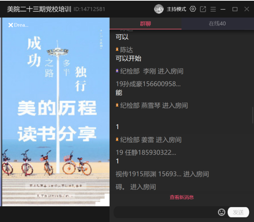Open the 主持模式 host mode selector

click(x=176, y=9)
